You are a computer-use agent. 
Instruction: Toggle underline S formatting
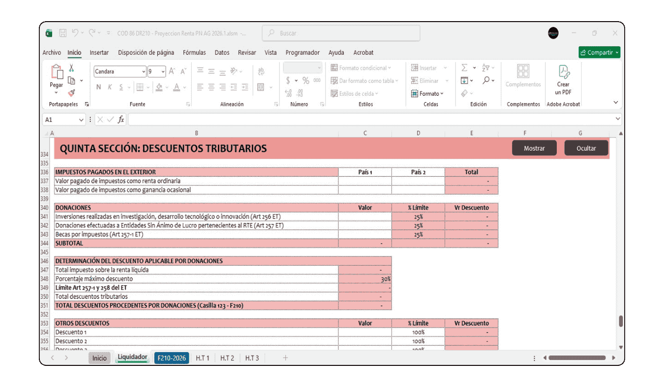(121, 87)
